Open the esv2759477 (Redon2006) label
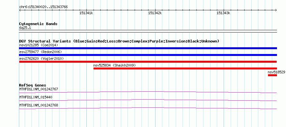The width and height of the screenshot is (286, 127). point(40,52)
